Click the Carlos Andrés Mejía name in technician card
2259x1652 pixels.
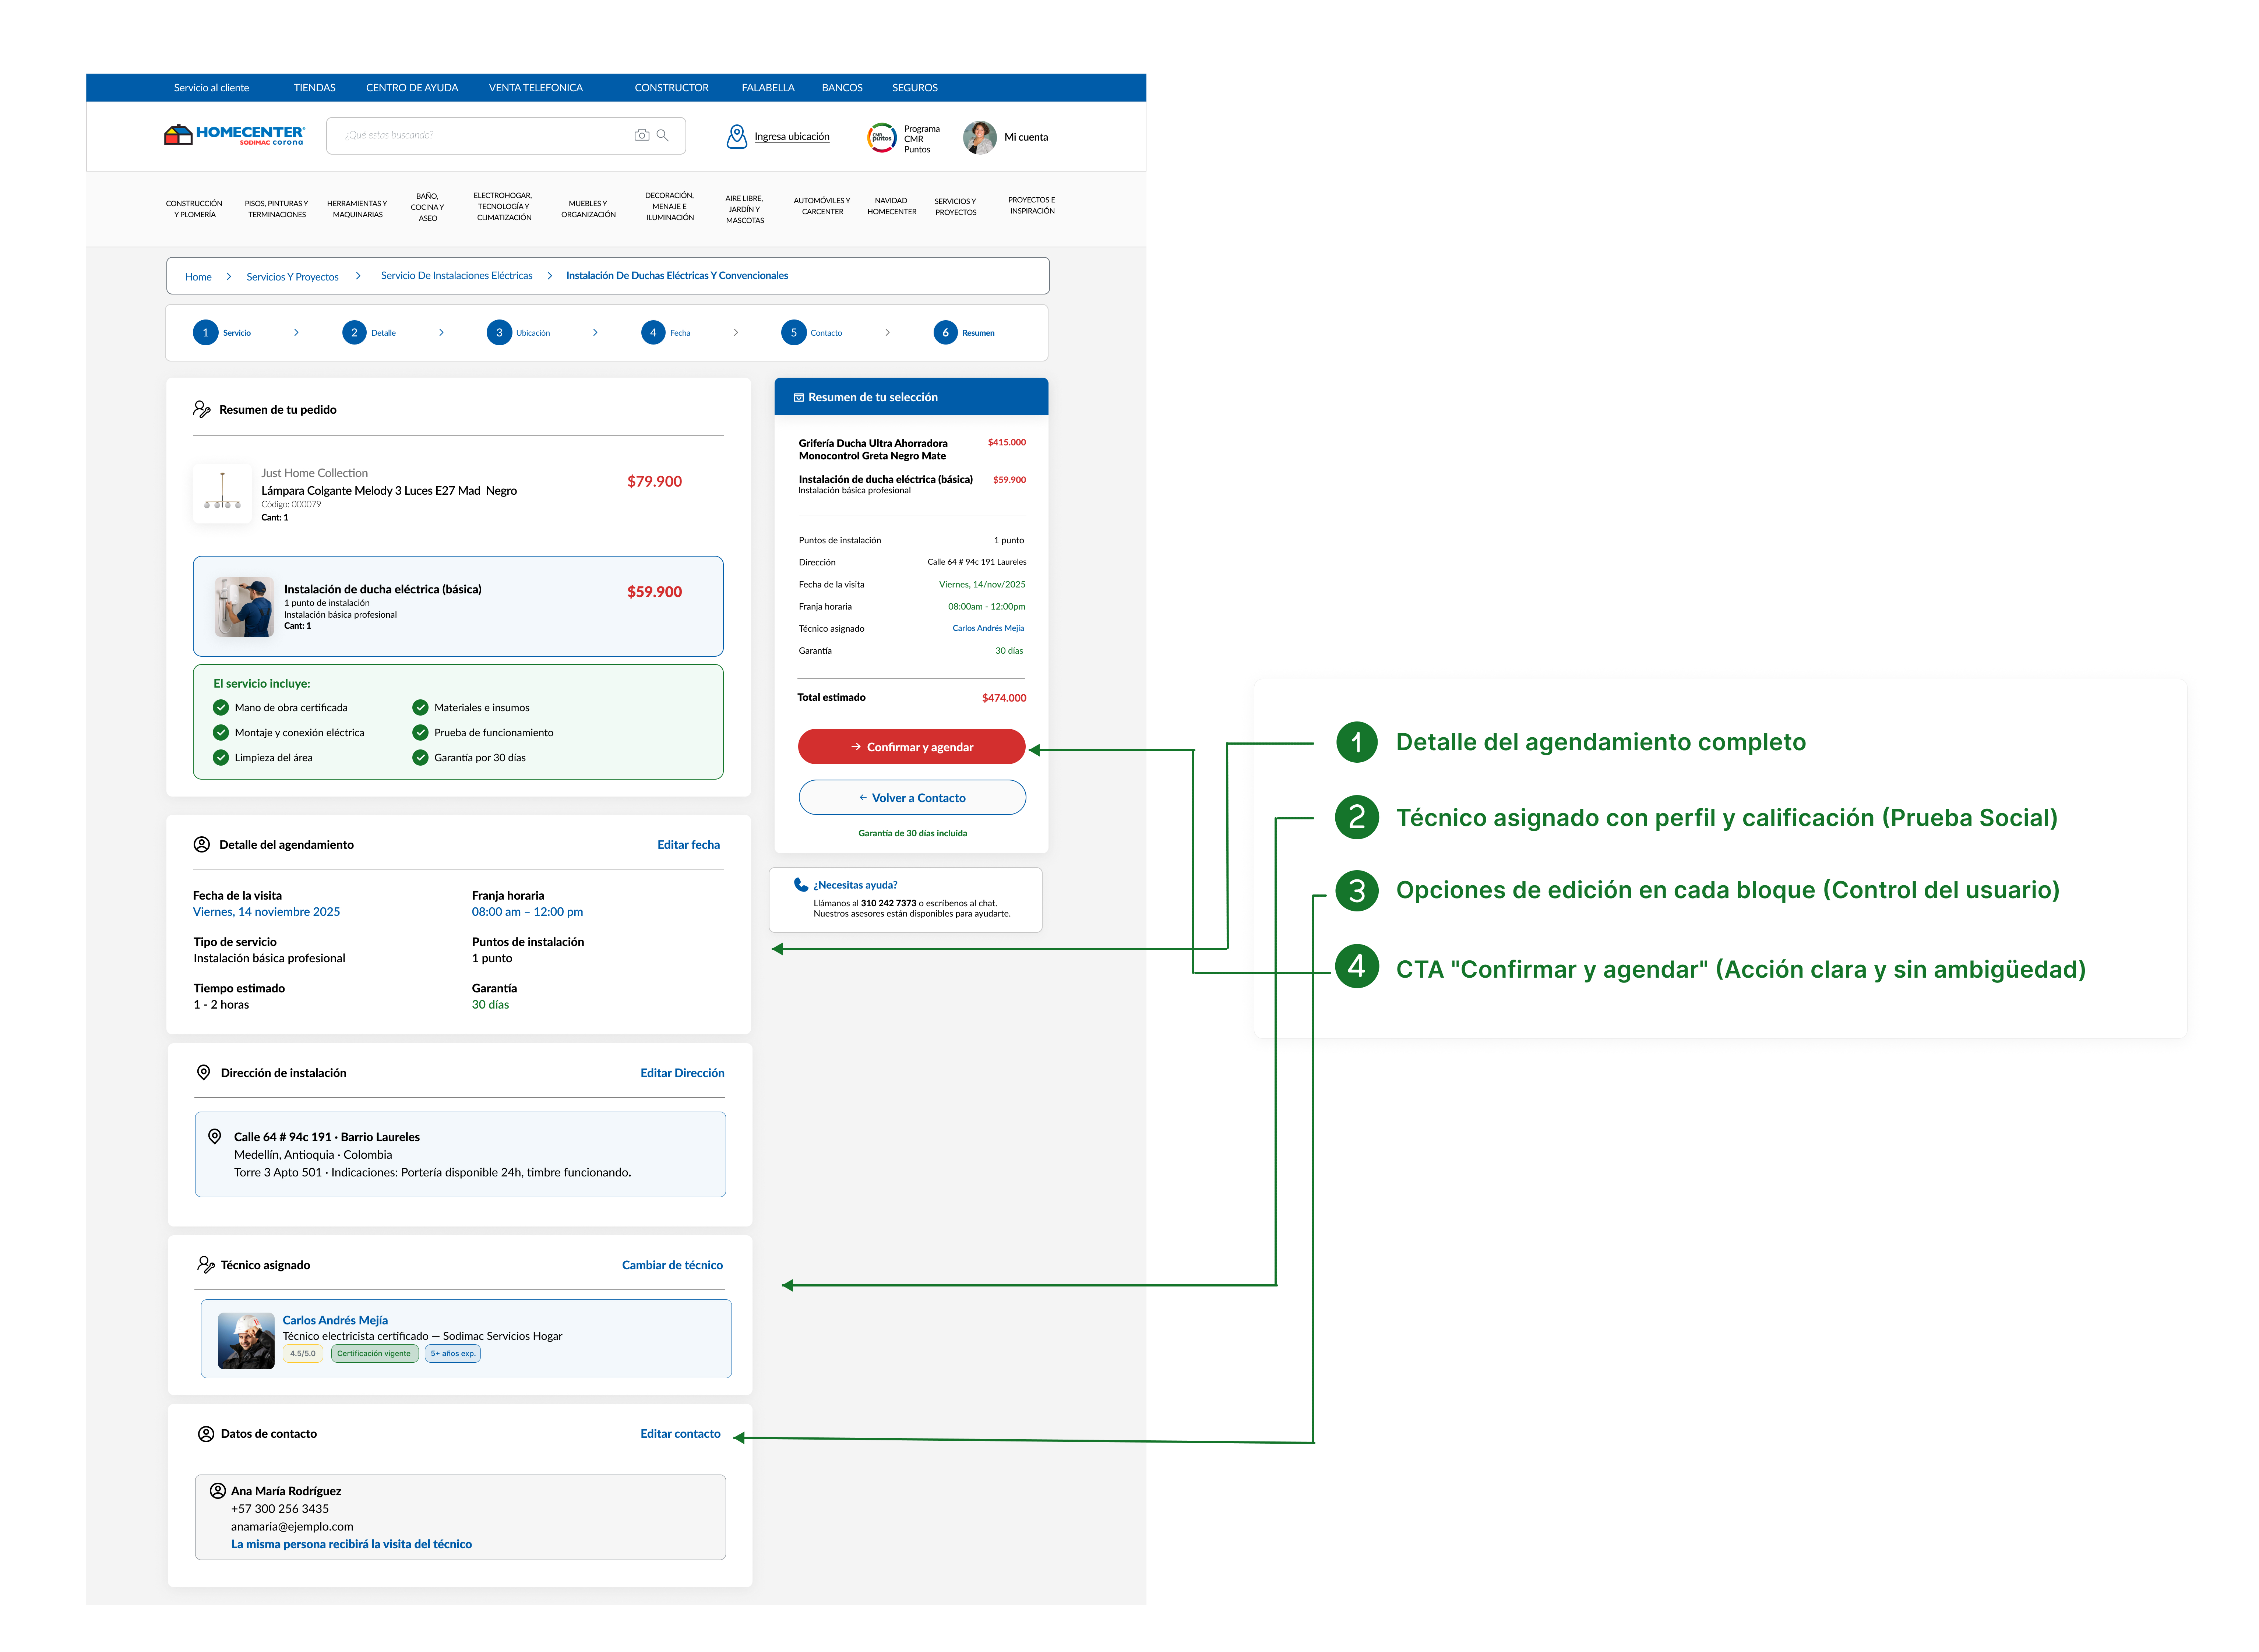tap(335, 1320)
